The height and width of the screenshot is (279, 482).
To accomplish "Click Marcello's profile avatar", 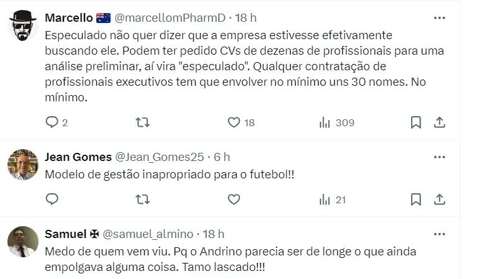I will point(23,25).
